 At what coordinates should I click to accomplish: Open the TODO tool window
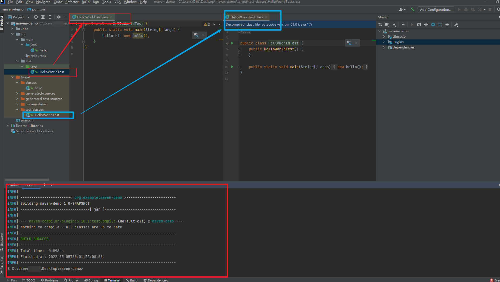coord(29,280)
